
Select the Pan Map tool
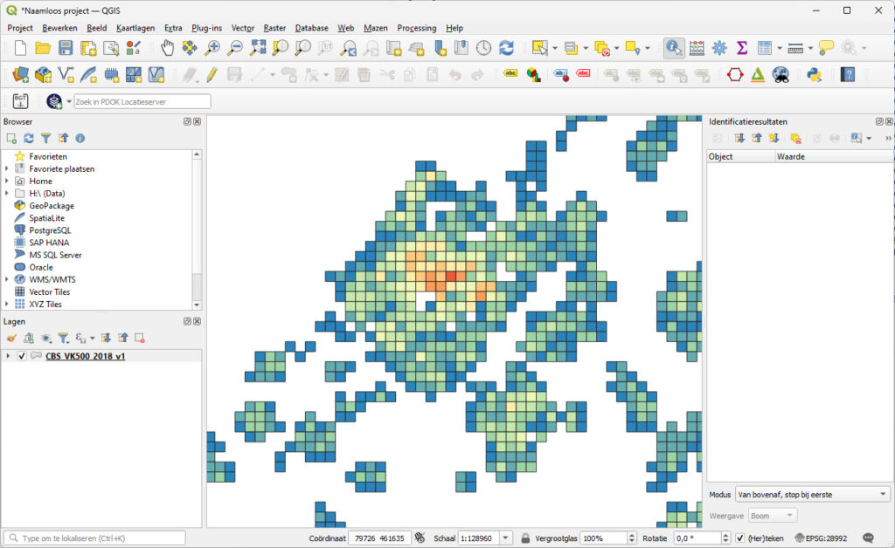167,50
